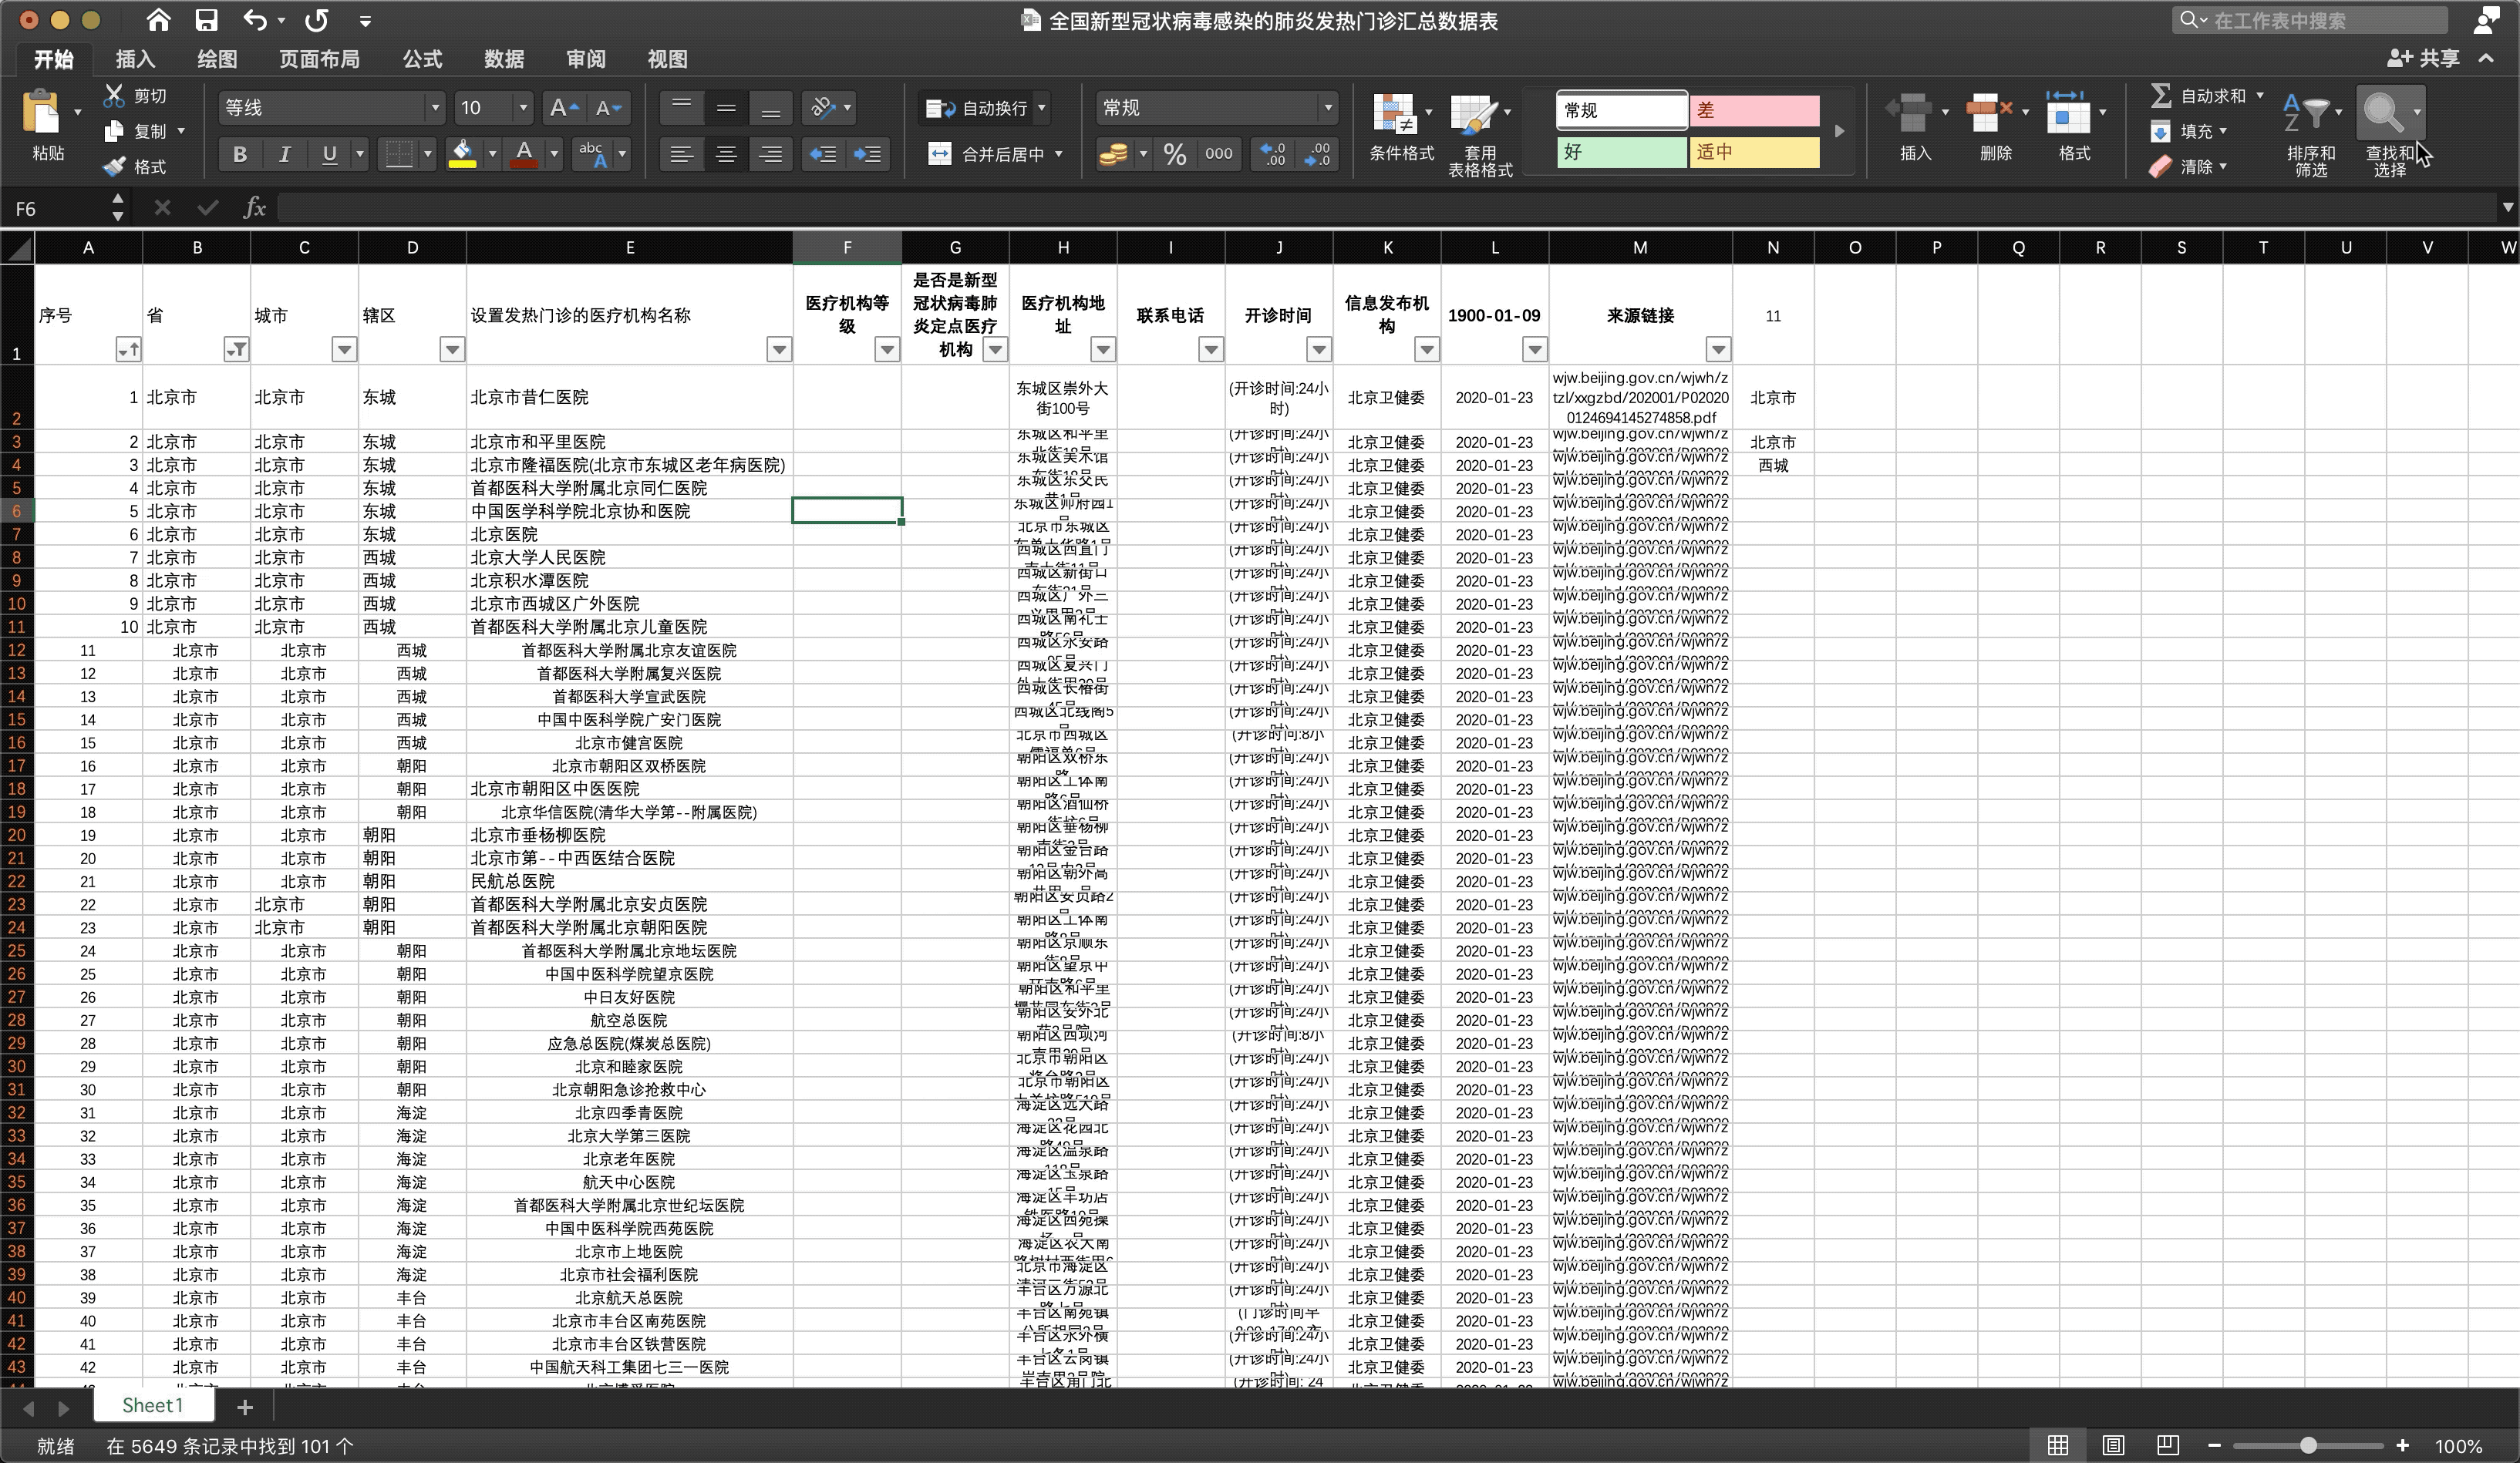Image resolution: width=2520 pixels, height=1463 pixels.
Task: Toggle Bold formatting button
Action: click(239, 154)
